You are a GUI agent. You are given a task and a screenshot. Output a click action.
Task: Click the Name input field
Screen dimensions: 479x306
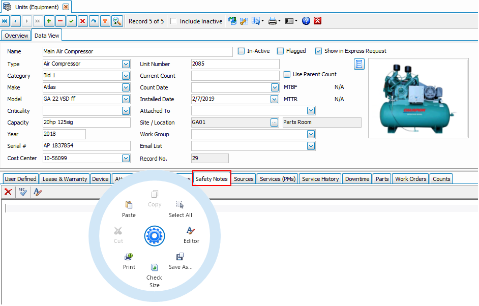coord(137,51)
